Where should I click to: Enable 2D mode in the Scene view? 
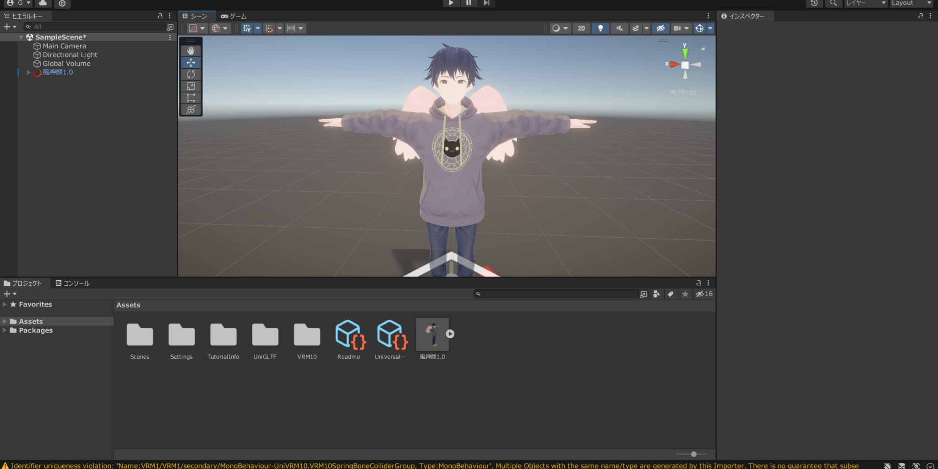pos(581,28)
